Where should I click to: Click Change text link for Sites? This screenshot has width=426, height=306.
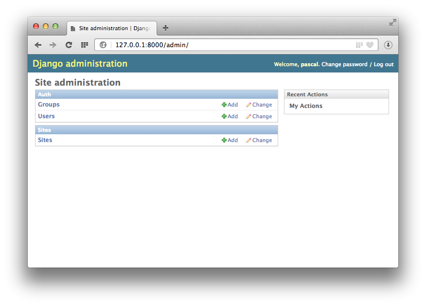coord(262,140)
